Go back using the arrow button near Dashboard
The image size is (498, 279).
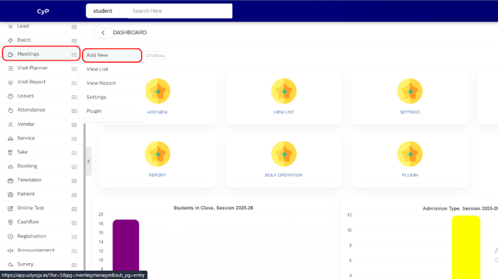pyautogui.click(x=103, y=32)
